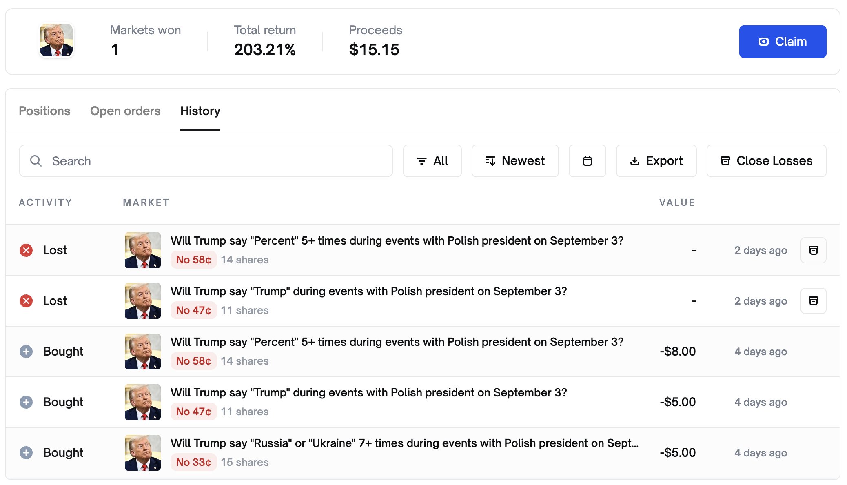Click the blue Claim button
The image size is (847, 485).
[783, 42]
